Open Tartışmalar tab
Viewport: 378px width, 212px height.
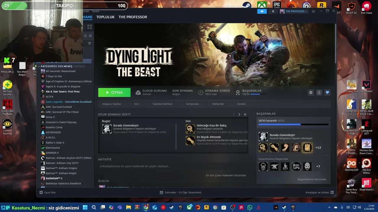192,104
